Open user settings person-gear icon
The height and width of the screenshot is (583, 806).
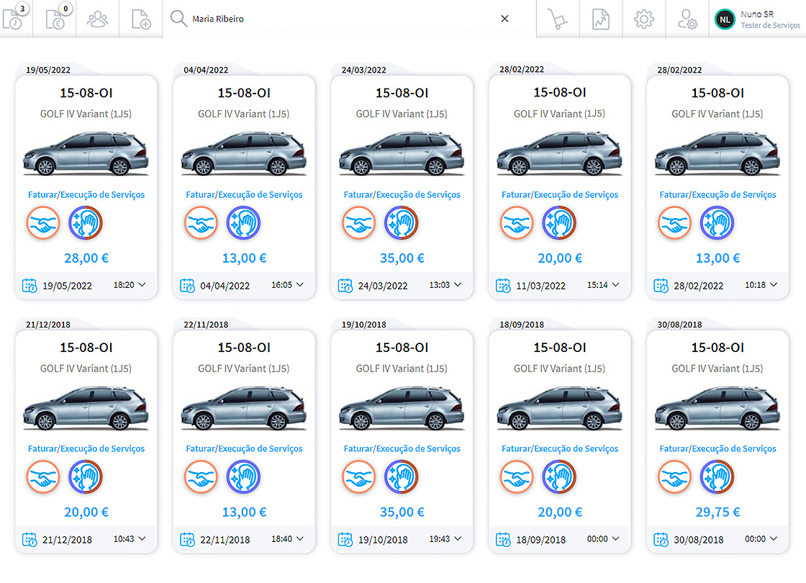pos(687,19)
